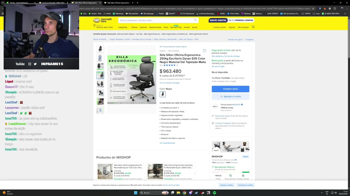Select the first product thumbnail
The width and height of the screenshot is (350, 196).
click(x=100, y=49)
